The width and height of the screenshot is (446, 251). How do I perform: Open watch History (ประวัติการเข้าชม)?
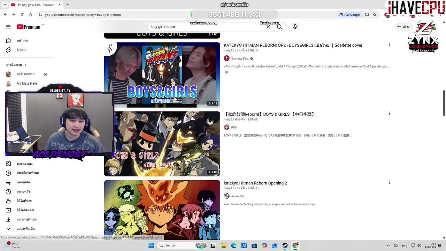click(28, 173)
